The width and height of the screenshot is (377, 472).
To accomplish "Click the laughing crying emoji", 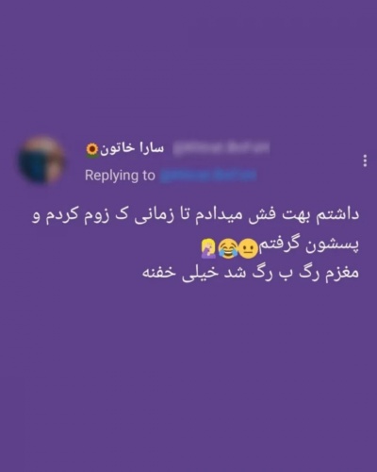I will pyautogui.click(x=228, y=249).
